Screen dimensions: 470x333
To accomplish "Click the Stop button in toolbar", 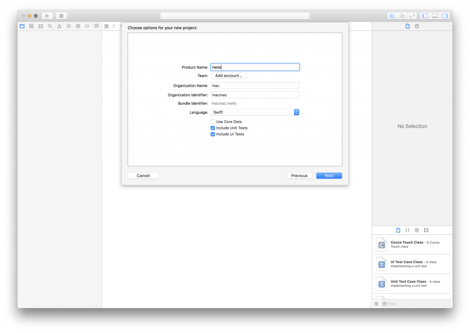I will (61, 16).
